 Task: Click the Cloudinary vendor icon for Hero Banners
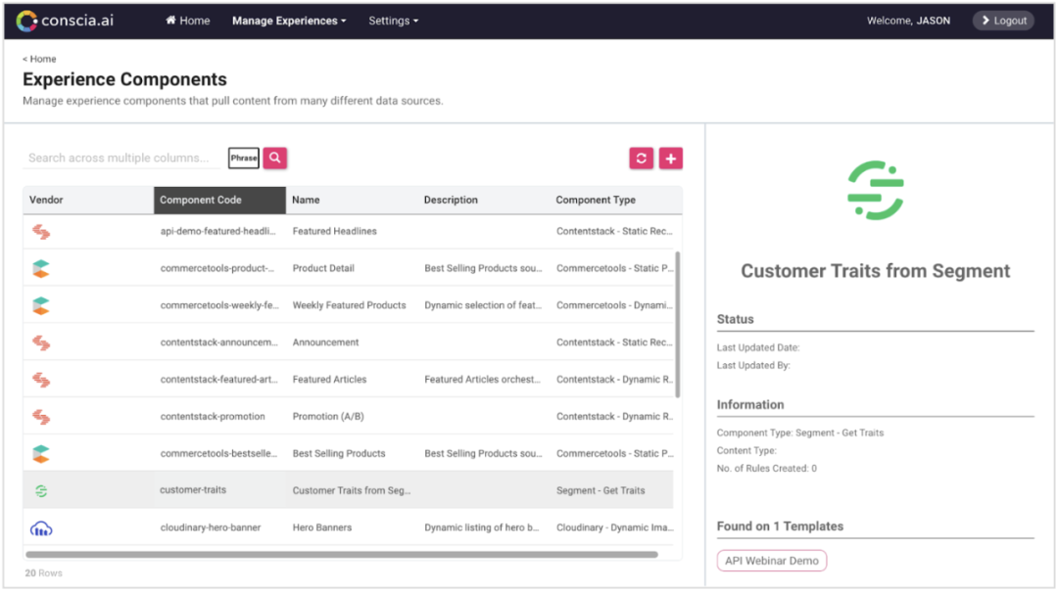coord(41,528)
